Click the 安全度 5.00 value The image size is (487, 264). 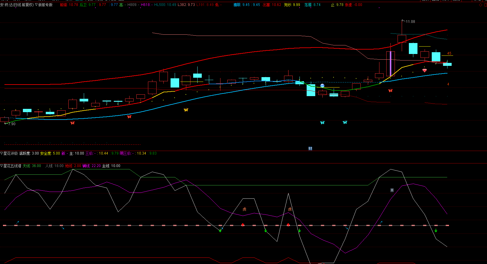(x=50, y=153)
